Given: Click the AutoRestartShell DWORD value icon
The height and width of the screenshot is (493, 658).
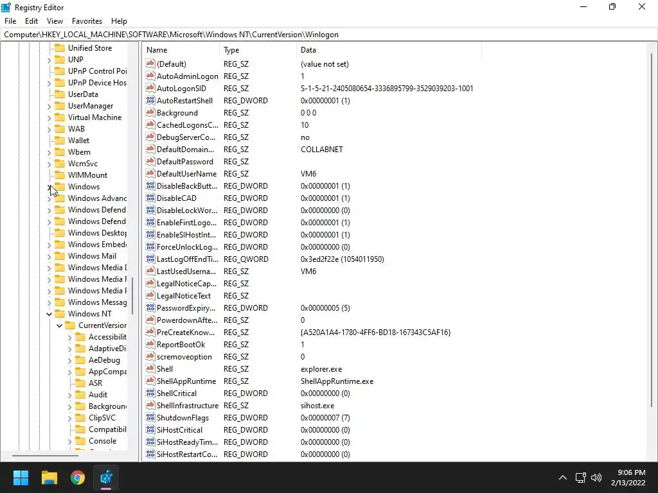Looking at the screenshot, I should click(x=150, y=100).
